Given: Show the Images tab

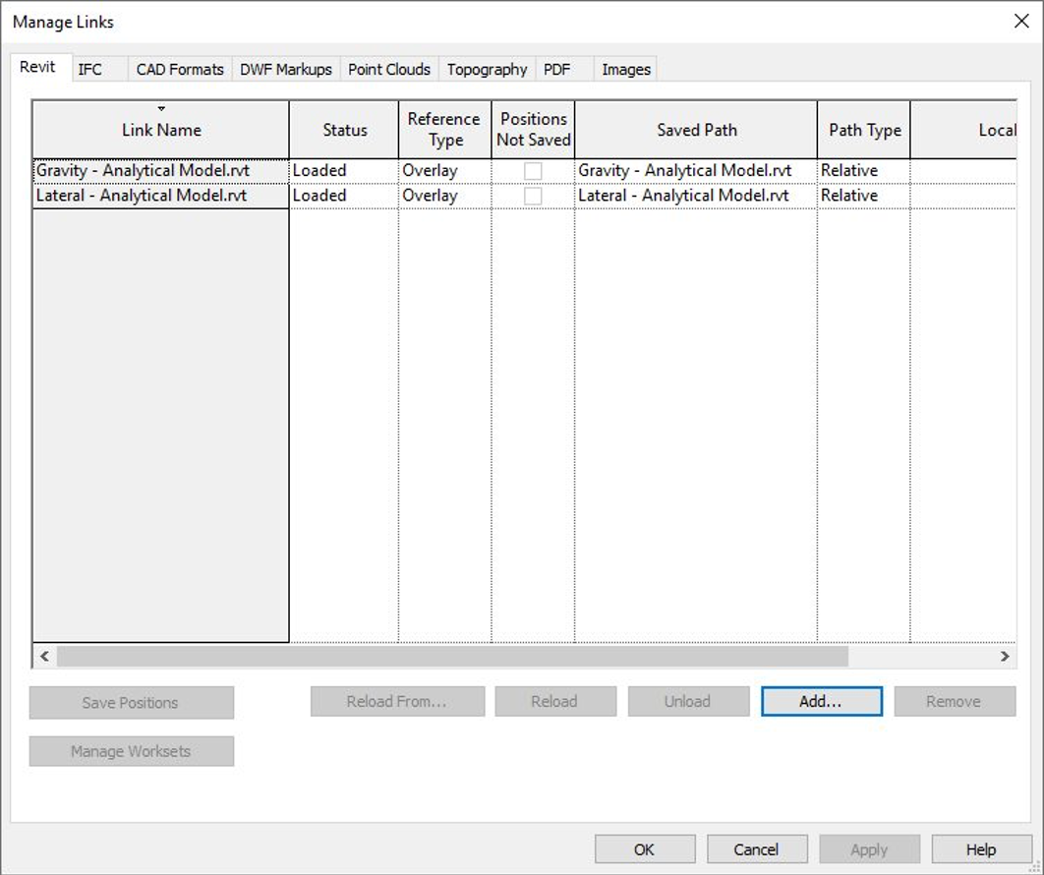Looking at the screenshot, I should point(626,70).
